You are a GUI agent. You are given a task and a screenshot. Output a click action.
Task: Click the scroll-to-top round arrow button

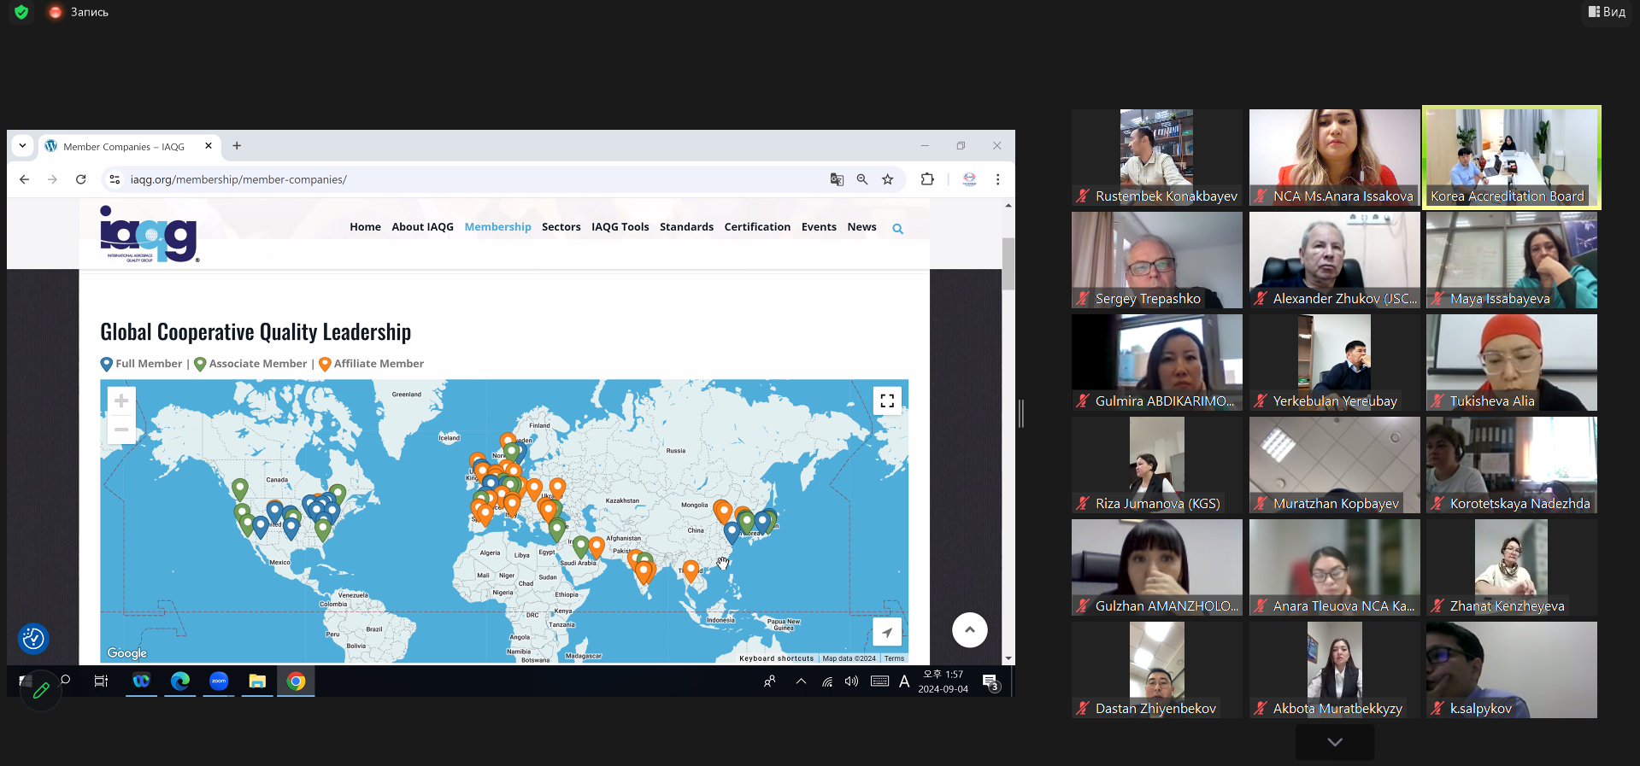(x=970, y=630)
